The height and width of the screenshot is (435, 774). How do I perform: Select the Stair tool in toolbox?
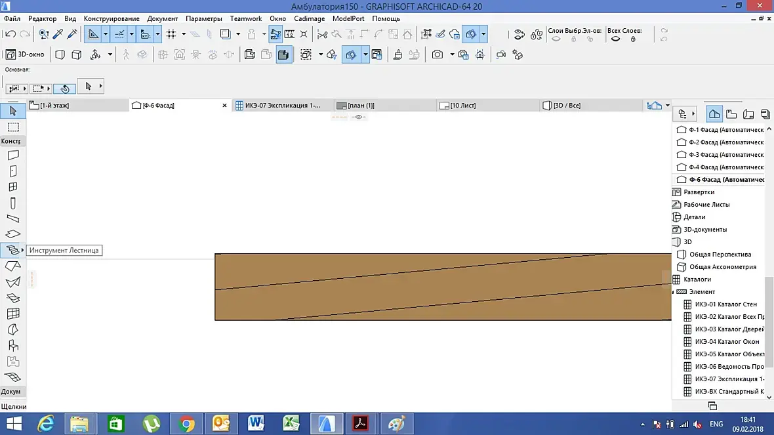11,250
